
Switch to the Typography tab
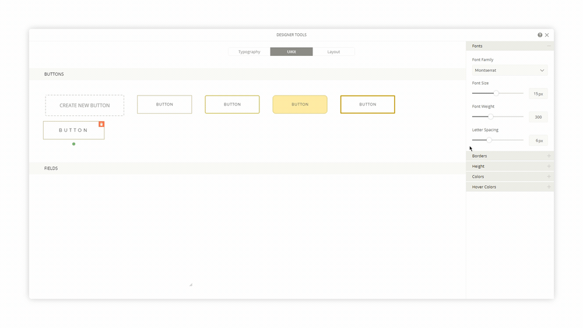[249, 52]
